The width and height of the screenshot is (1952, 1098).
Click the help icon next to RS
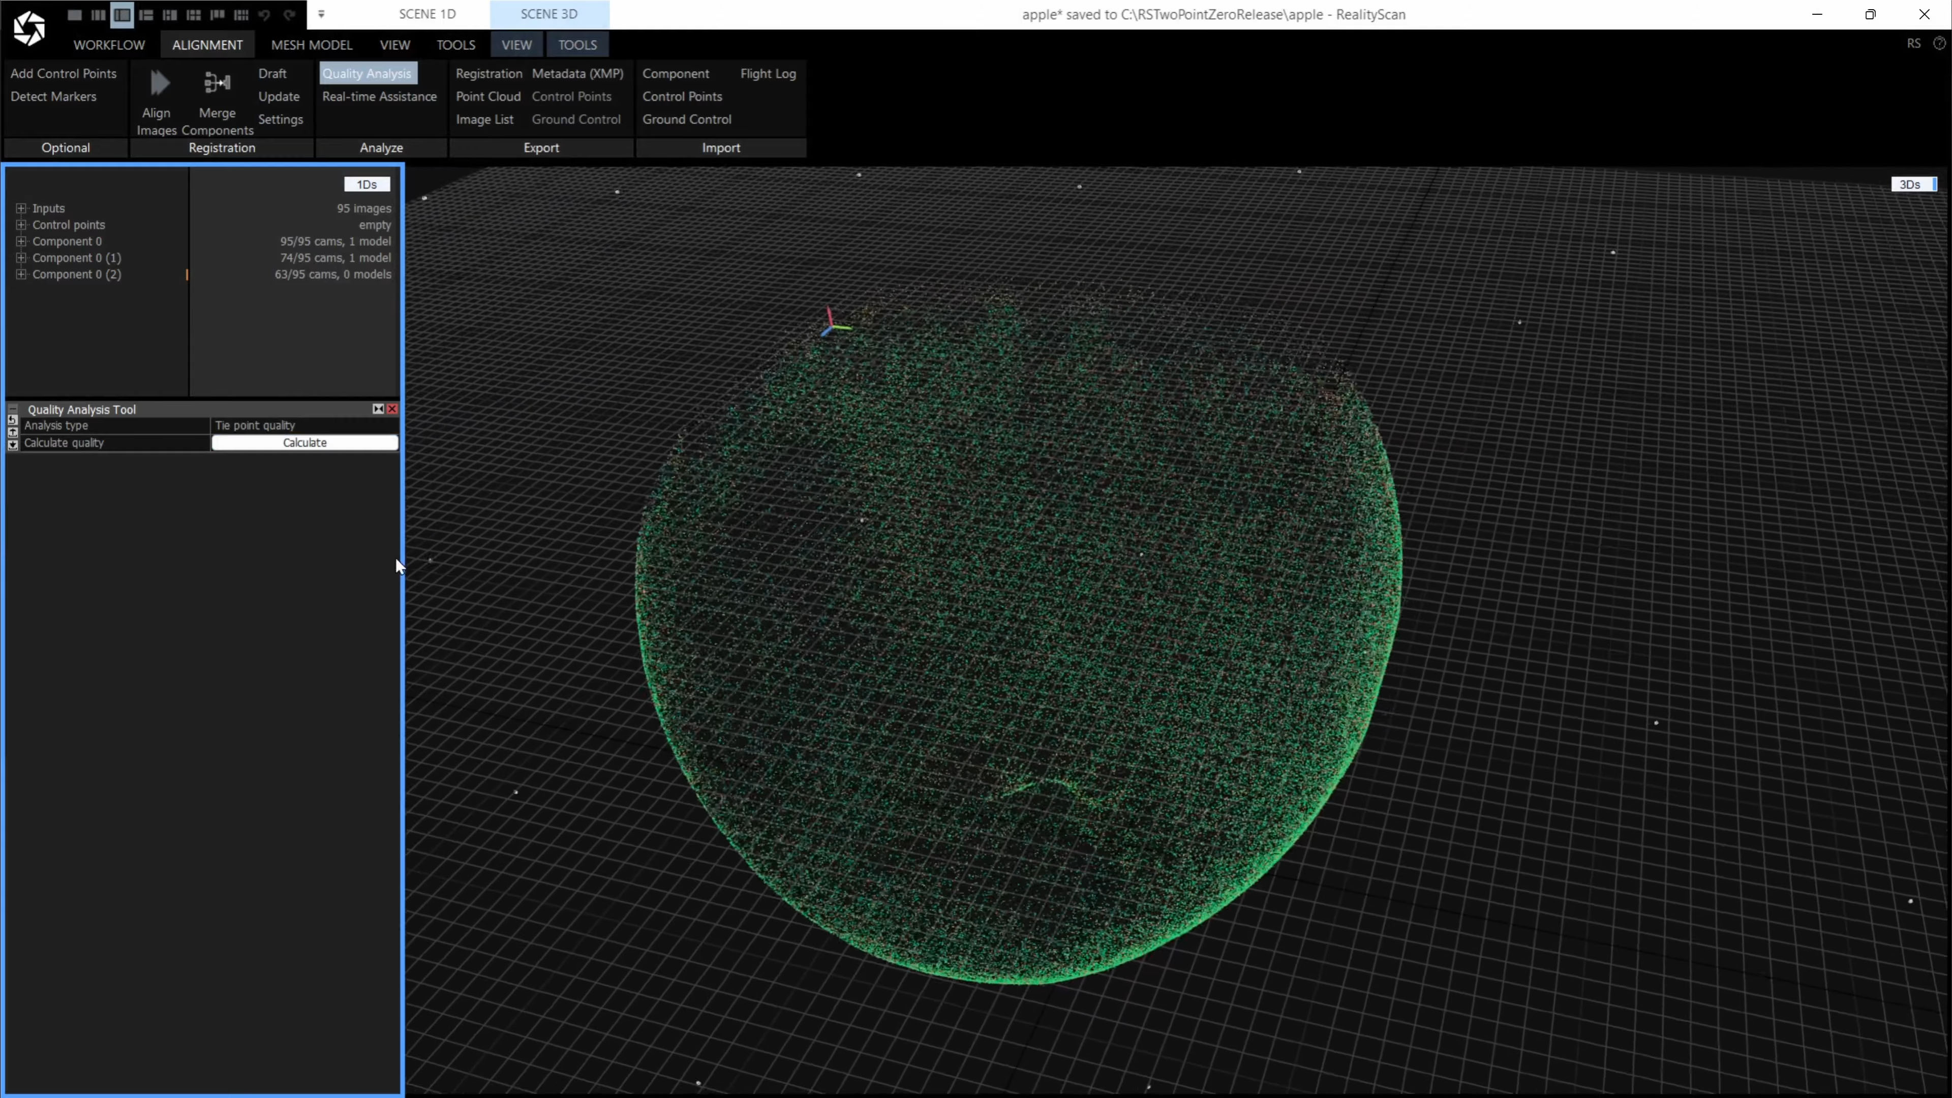pyautogui.click(x=1939, y=44)
